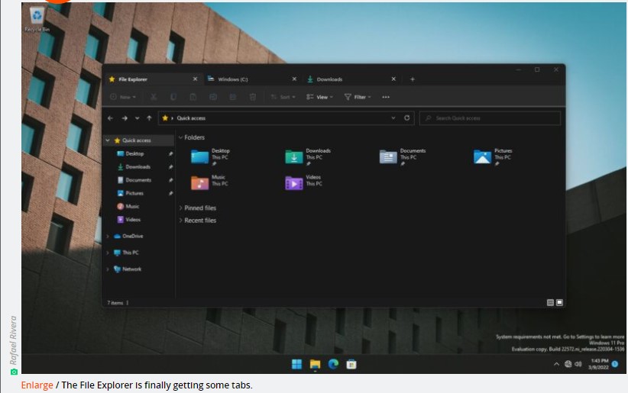Image resolution: width=628 pixels, height=393 pixels.
Task: Select the Videos folder icon in Folders
Action: (x=294, y=183)
